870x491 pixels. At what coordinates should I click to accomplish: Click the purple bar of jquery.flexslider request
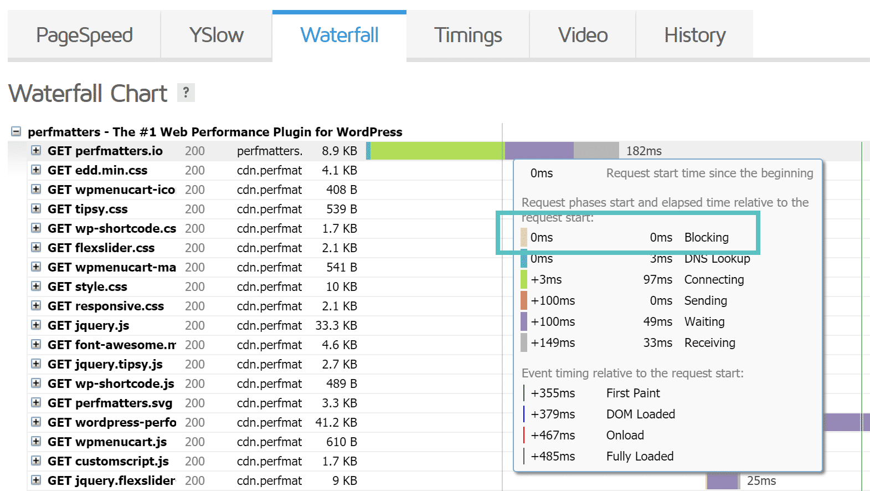722,480
